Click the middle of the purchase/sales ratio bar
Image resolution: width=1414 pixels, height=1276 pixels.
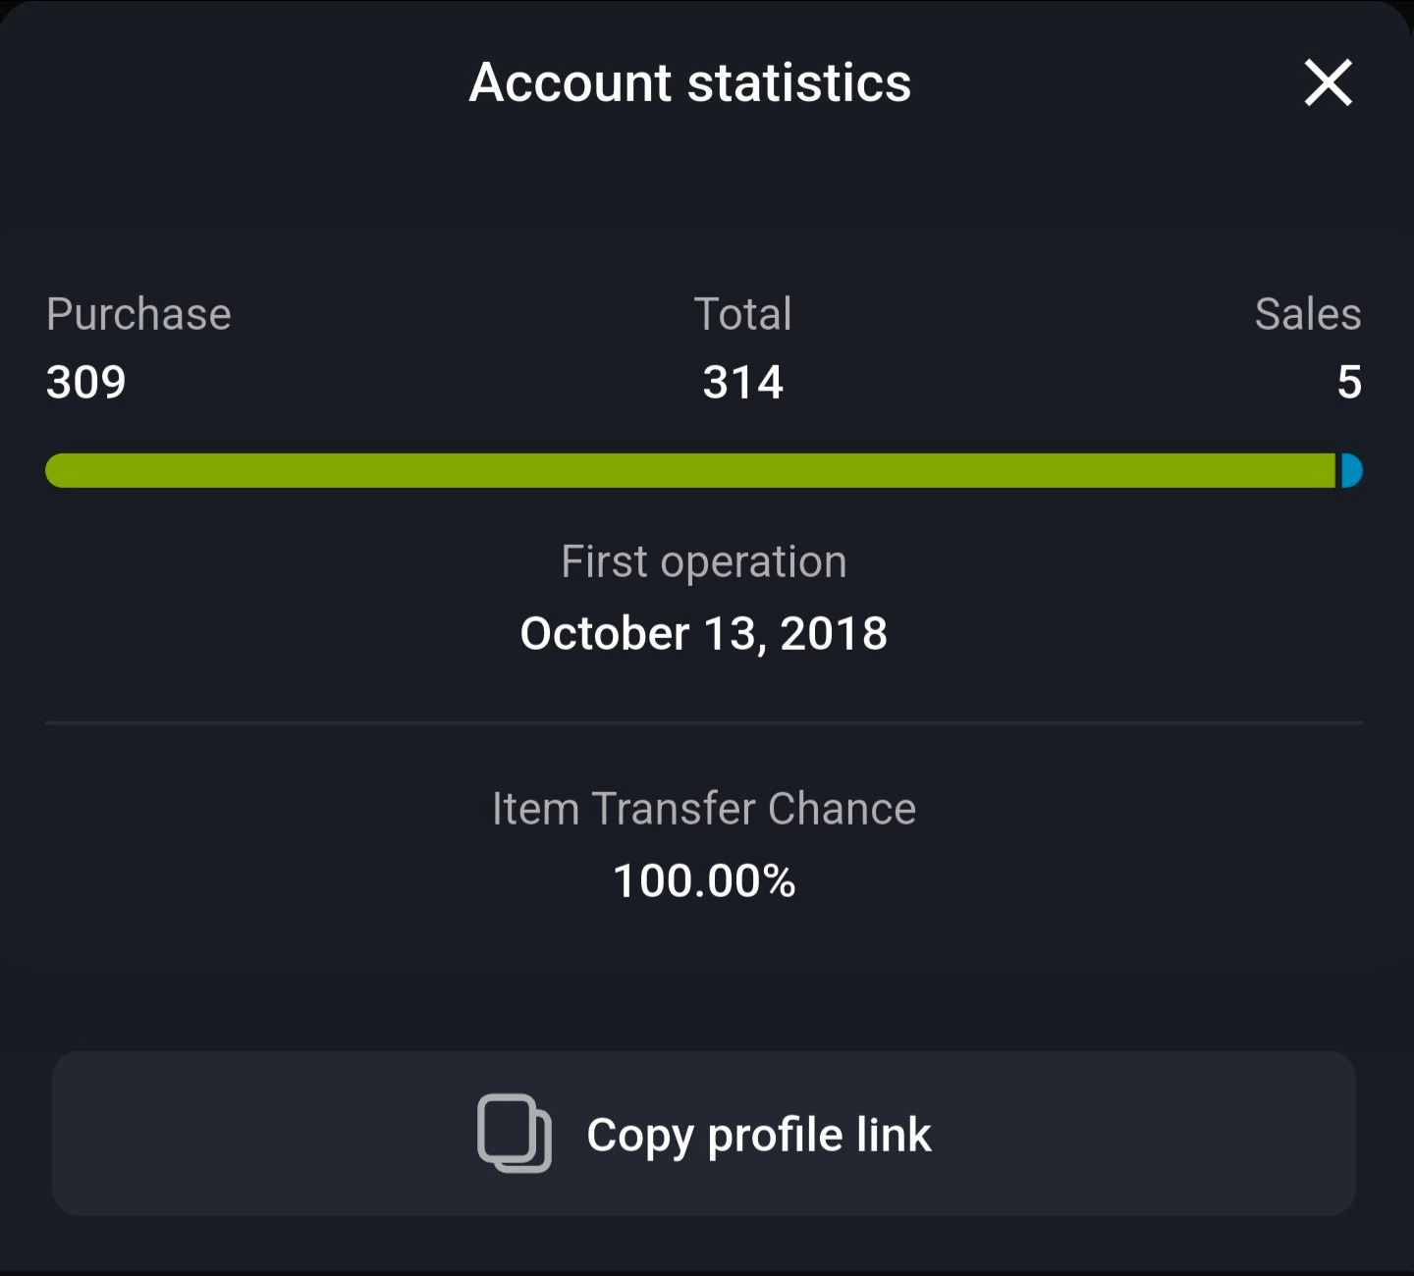(704, 471)
